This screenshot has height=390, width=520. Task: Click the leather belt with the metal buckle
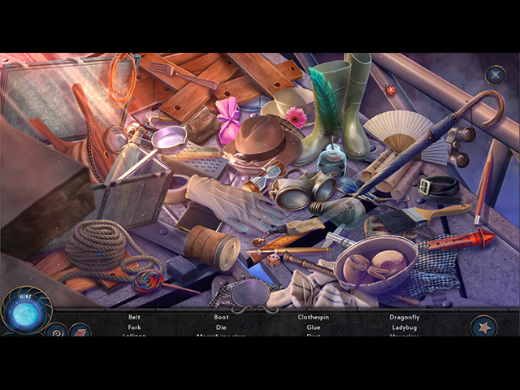440,187
